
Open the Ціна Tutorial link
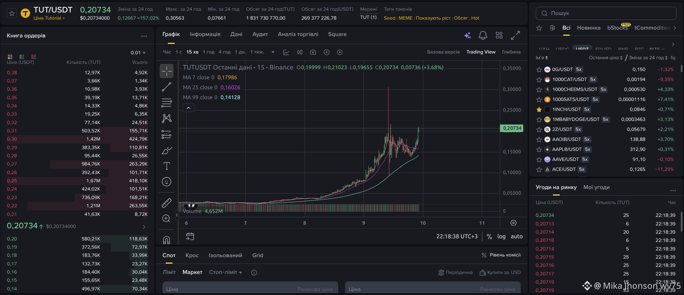click(49, 18)
